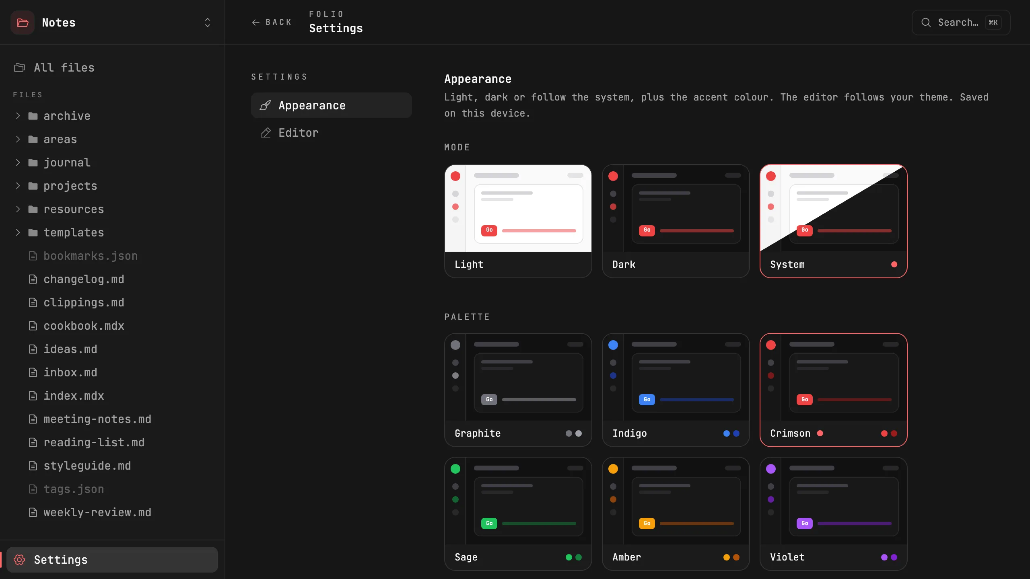
Task: Select the Dark mode card
Action: (676, 221)
